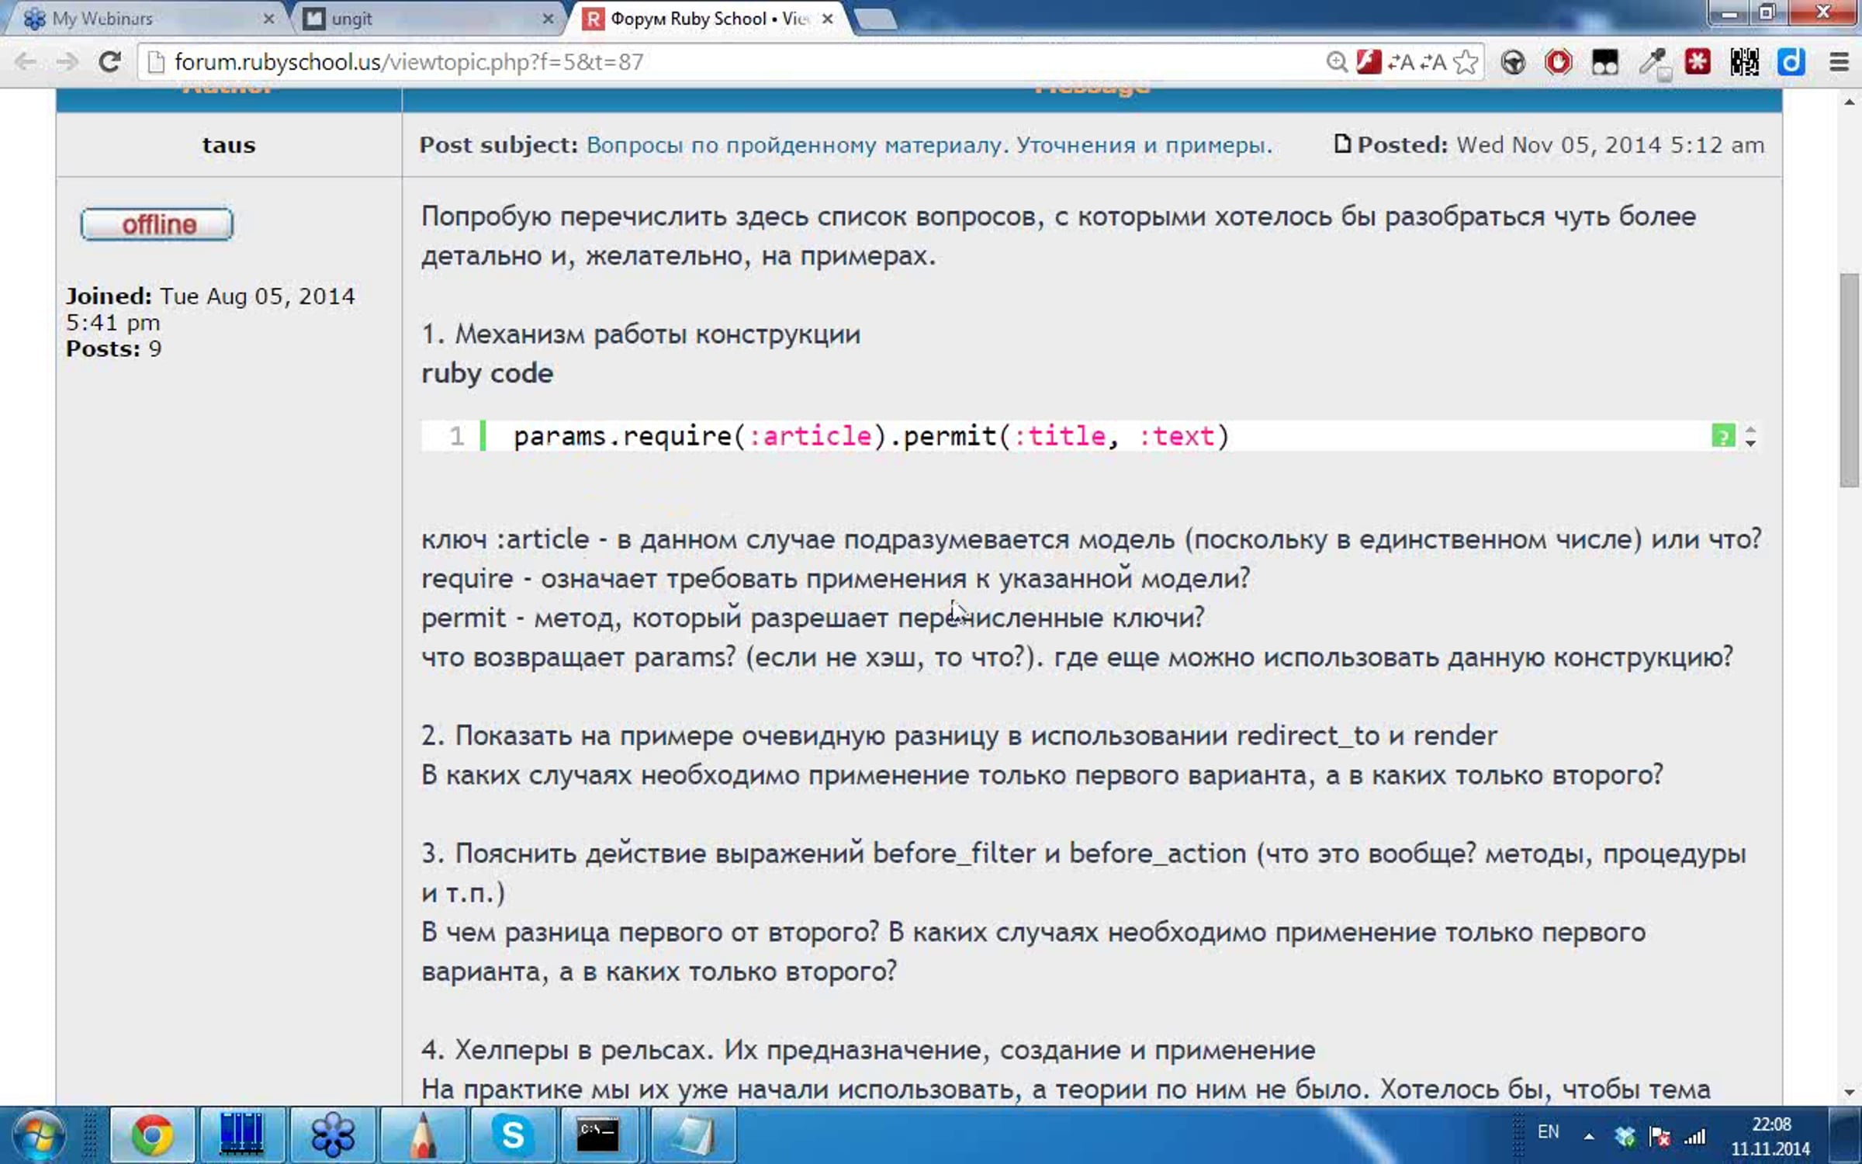
Task: Click the code line params.require(:article)
Action: (x=871, y=436)
